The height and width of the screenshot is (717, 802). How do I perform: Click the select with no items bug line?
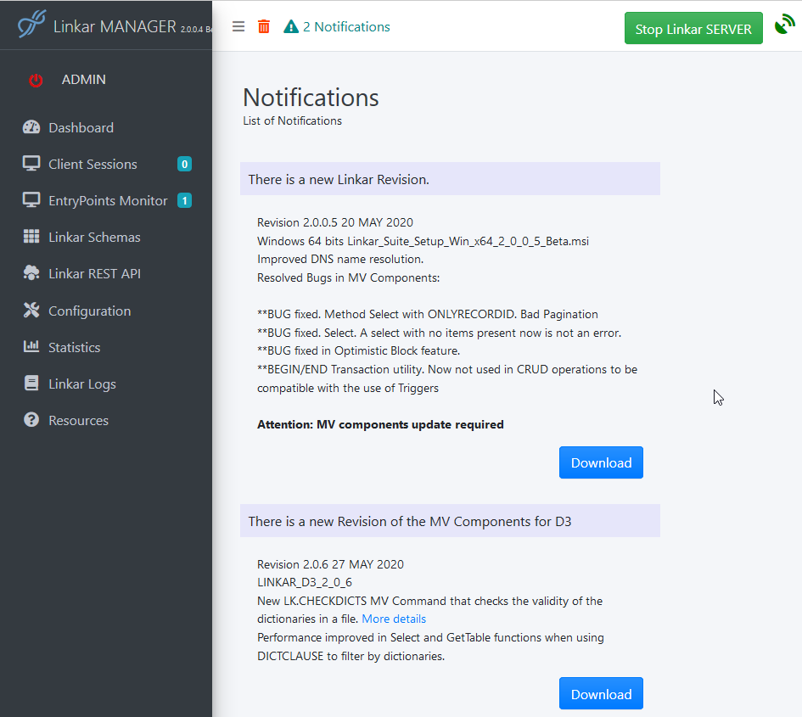440,333
